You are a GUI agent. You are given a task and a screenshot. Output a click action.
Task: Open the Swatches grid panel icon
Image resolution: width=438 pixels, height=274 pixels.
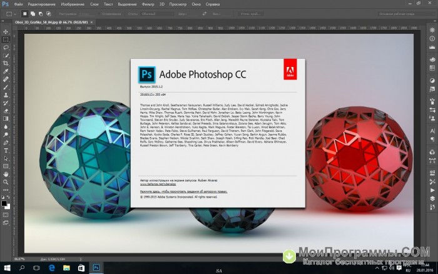click(x=432, y=68)
